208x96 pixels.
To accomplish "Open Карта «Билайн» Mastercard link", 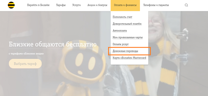I will click(129, 58).
